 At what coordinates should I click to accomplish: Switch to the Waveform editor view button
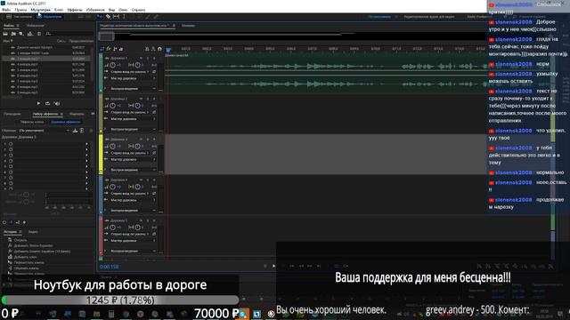[19, 17]
